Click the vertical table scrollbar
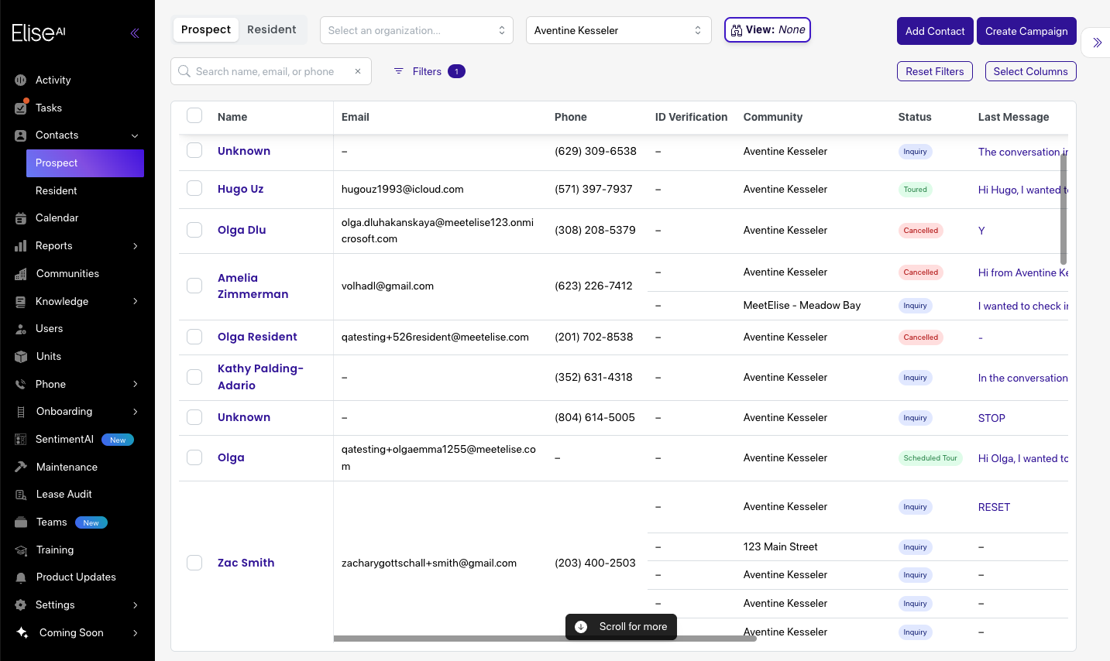The width and height of the screenshot is (1110, 661). (x=1064, y=207)
